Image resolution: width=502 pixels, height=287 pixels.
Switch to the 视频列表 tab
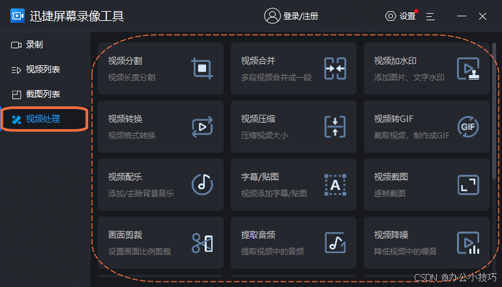coord(44,69)
